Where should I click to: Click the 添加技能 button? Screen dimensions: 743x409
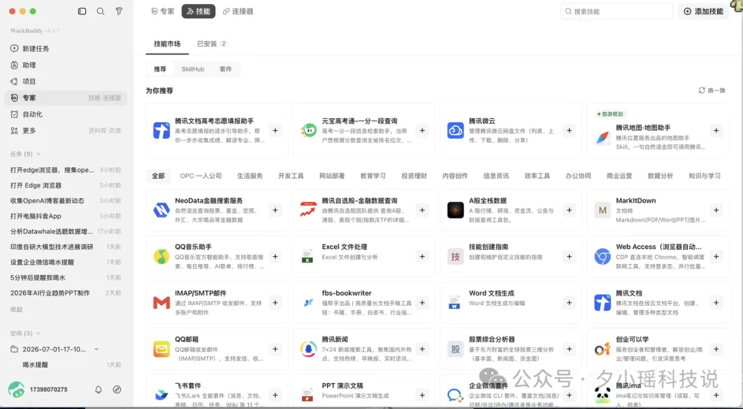click(x=704, y=12)
